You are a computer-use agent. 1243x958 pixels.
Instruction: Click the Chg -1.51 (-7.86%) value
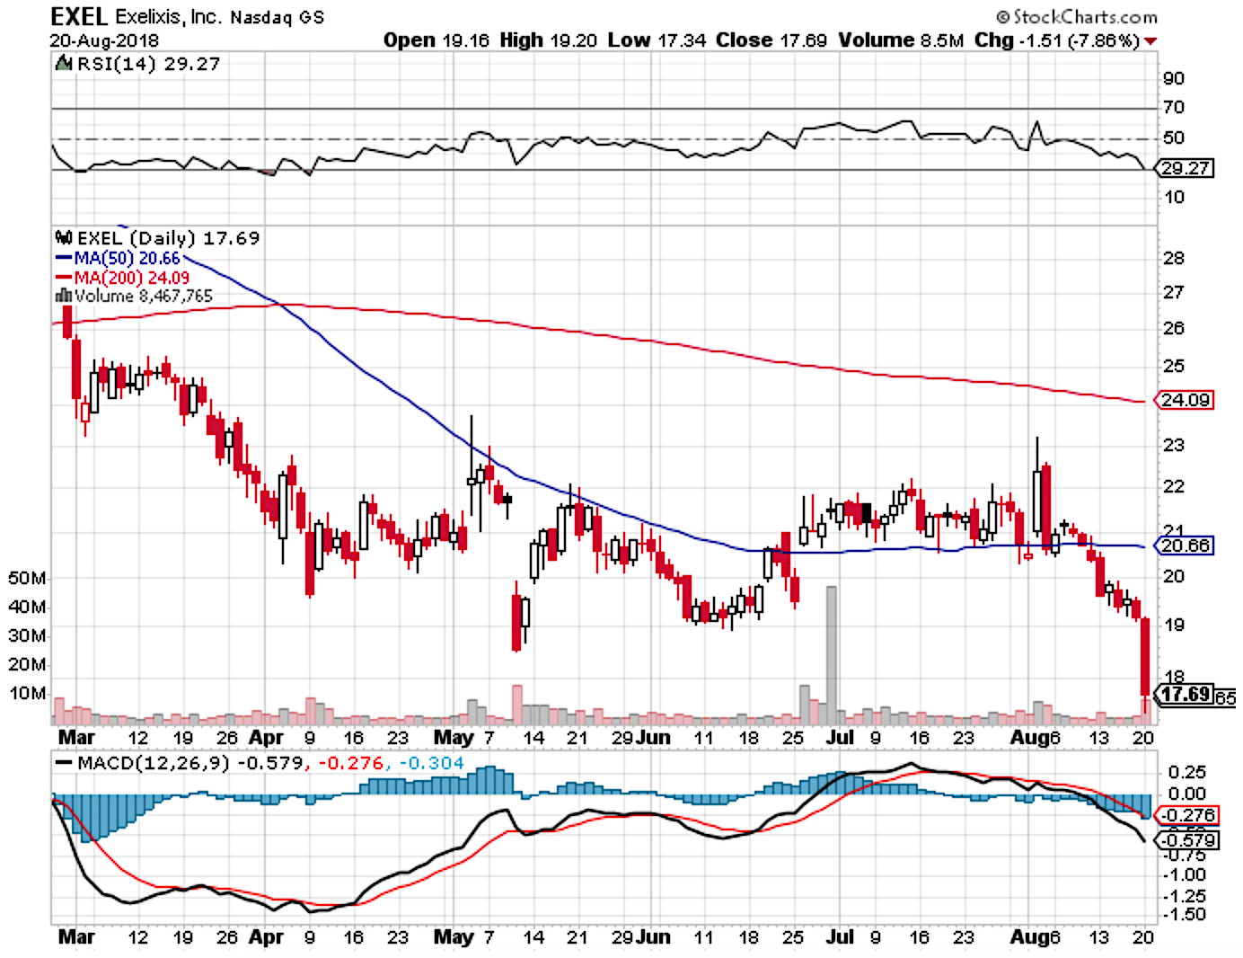(1057, 40)
